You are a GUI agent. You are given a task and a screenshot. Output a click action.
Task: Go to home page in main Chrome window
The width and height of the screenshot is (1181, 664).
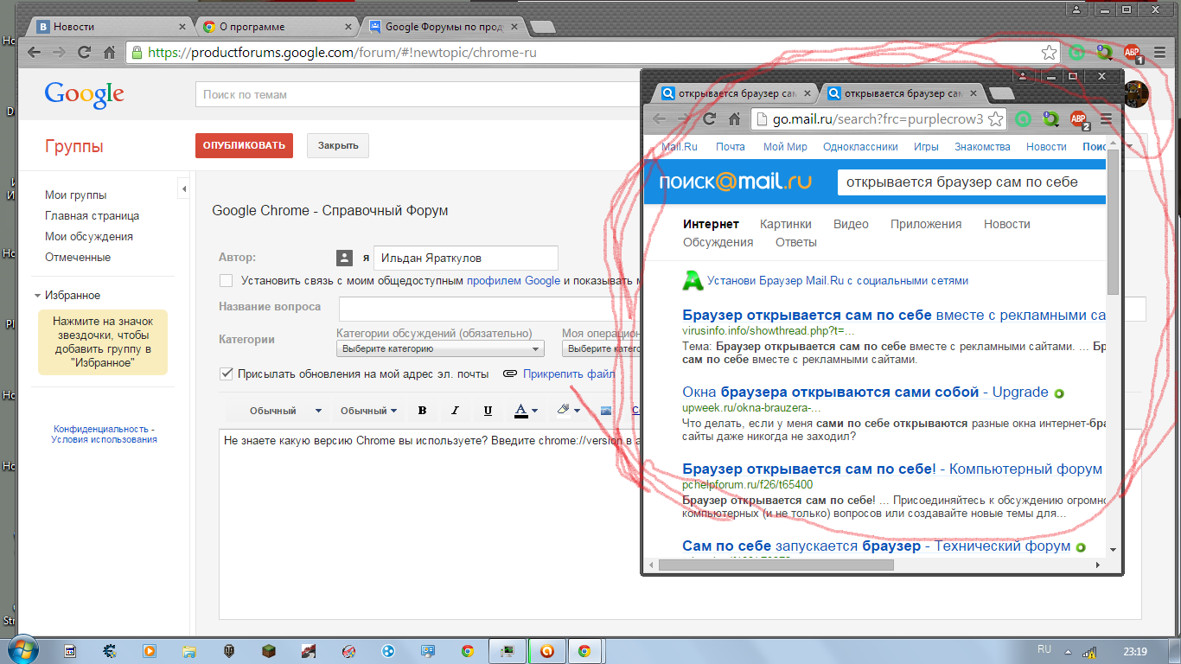click(x=110, y=53)
